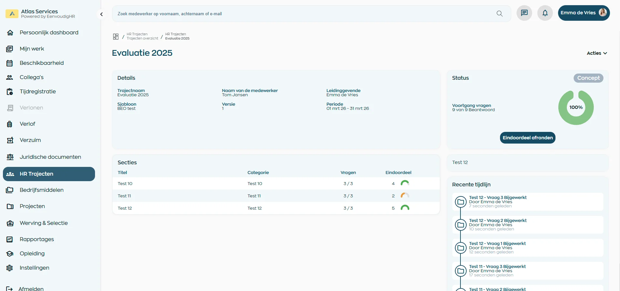Follow the Trajecten overzicht breadcrumb link
This screenshot has height=291, width=620.
tap(142, 38)
